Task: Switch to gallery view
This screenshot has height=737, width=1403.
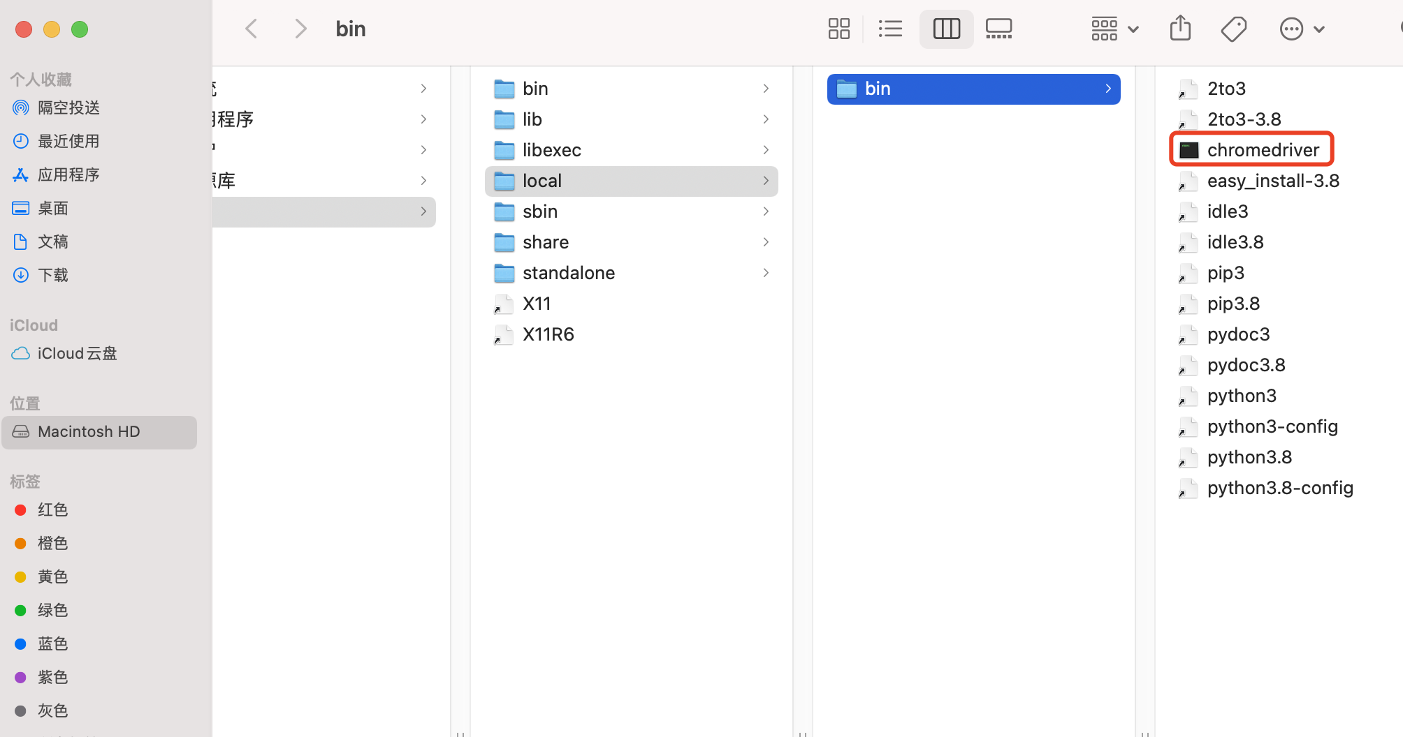Action: [998, 29]
